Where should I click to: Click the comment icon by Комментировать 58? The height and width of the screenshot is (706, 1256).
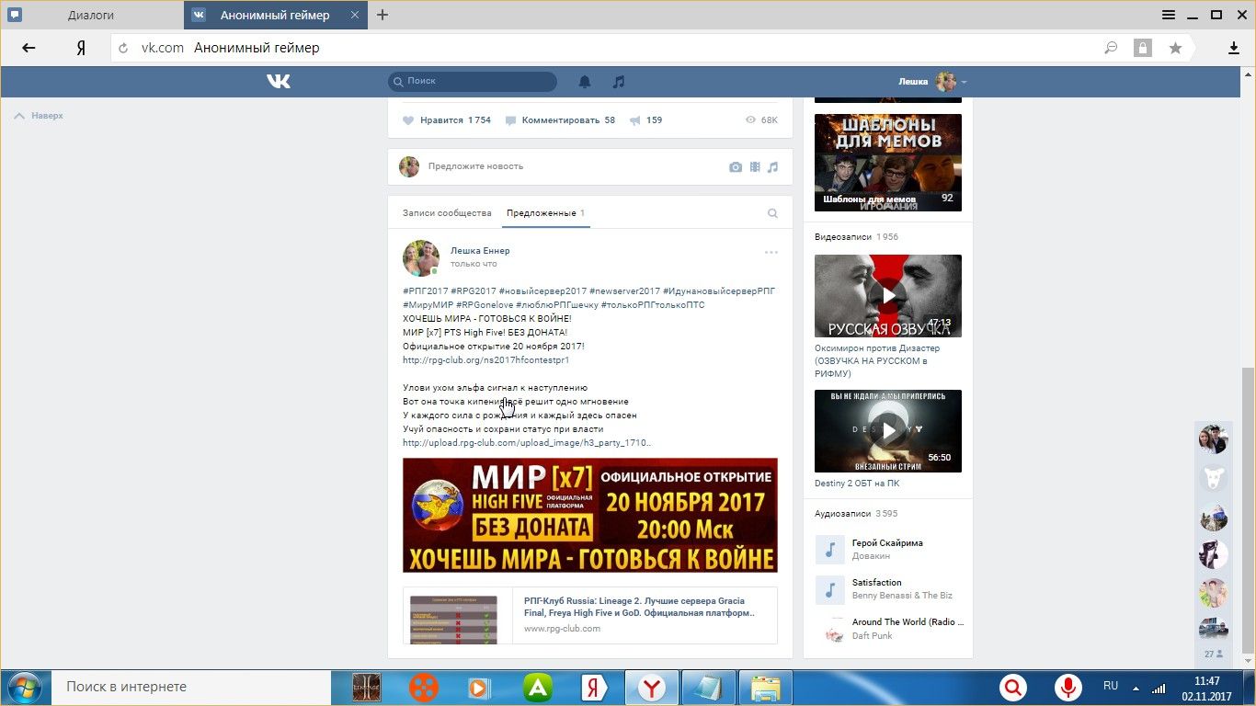510,120
